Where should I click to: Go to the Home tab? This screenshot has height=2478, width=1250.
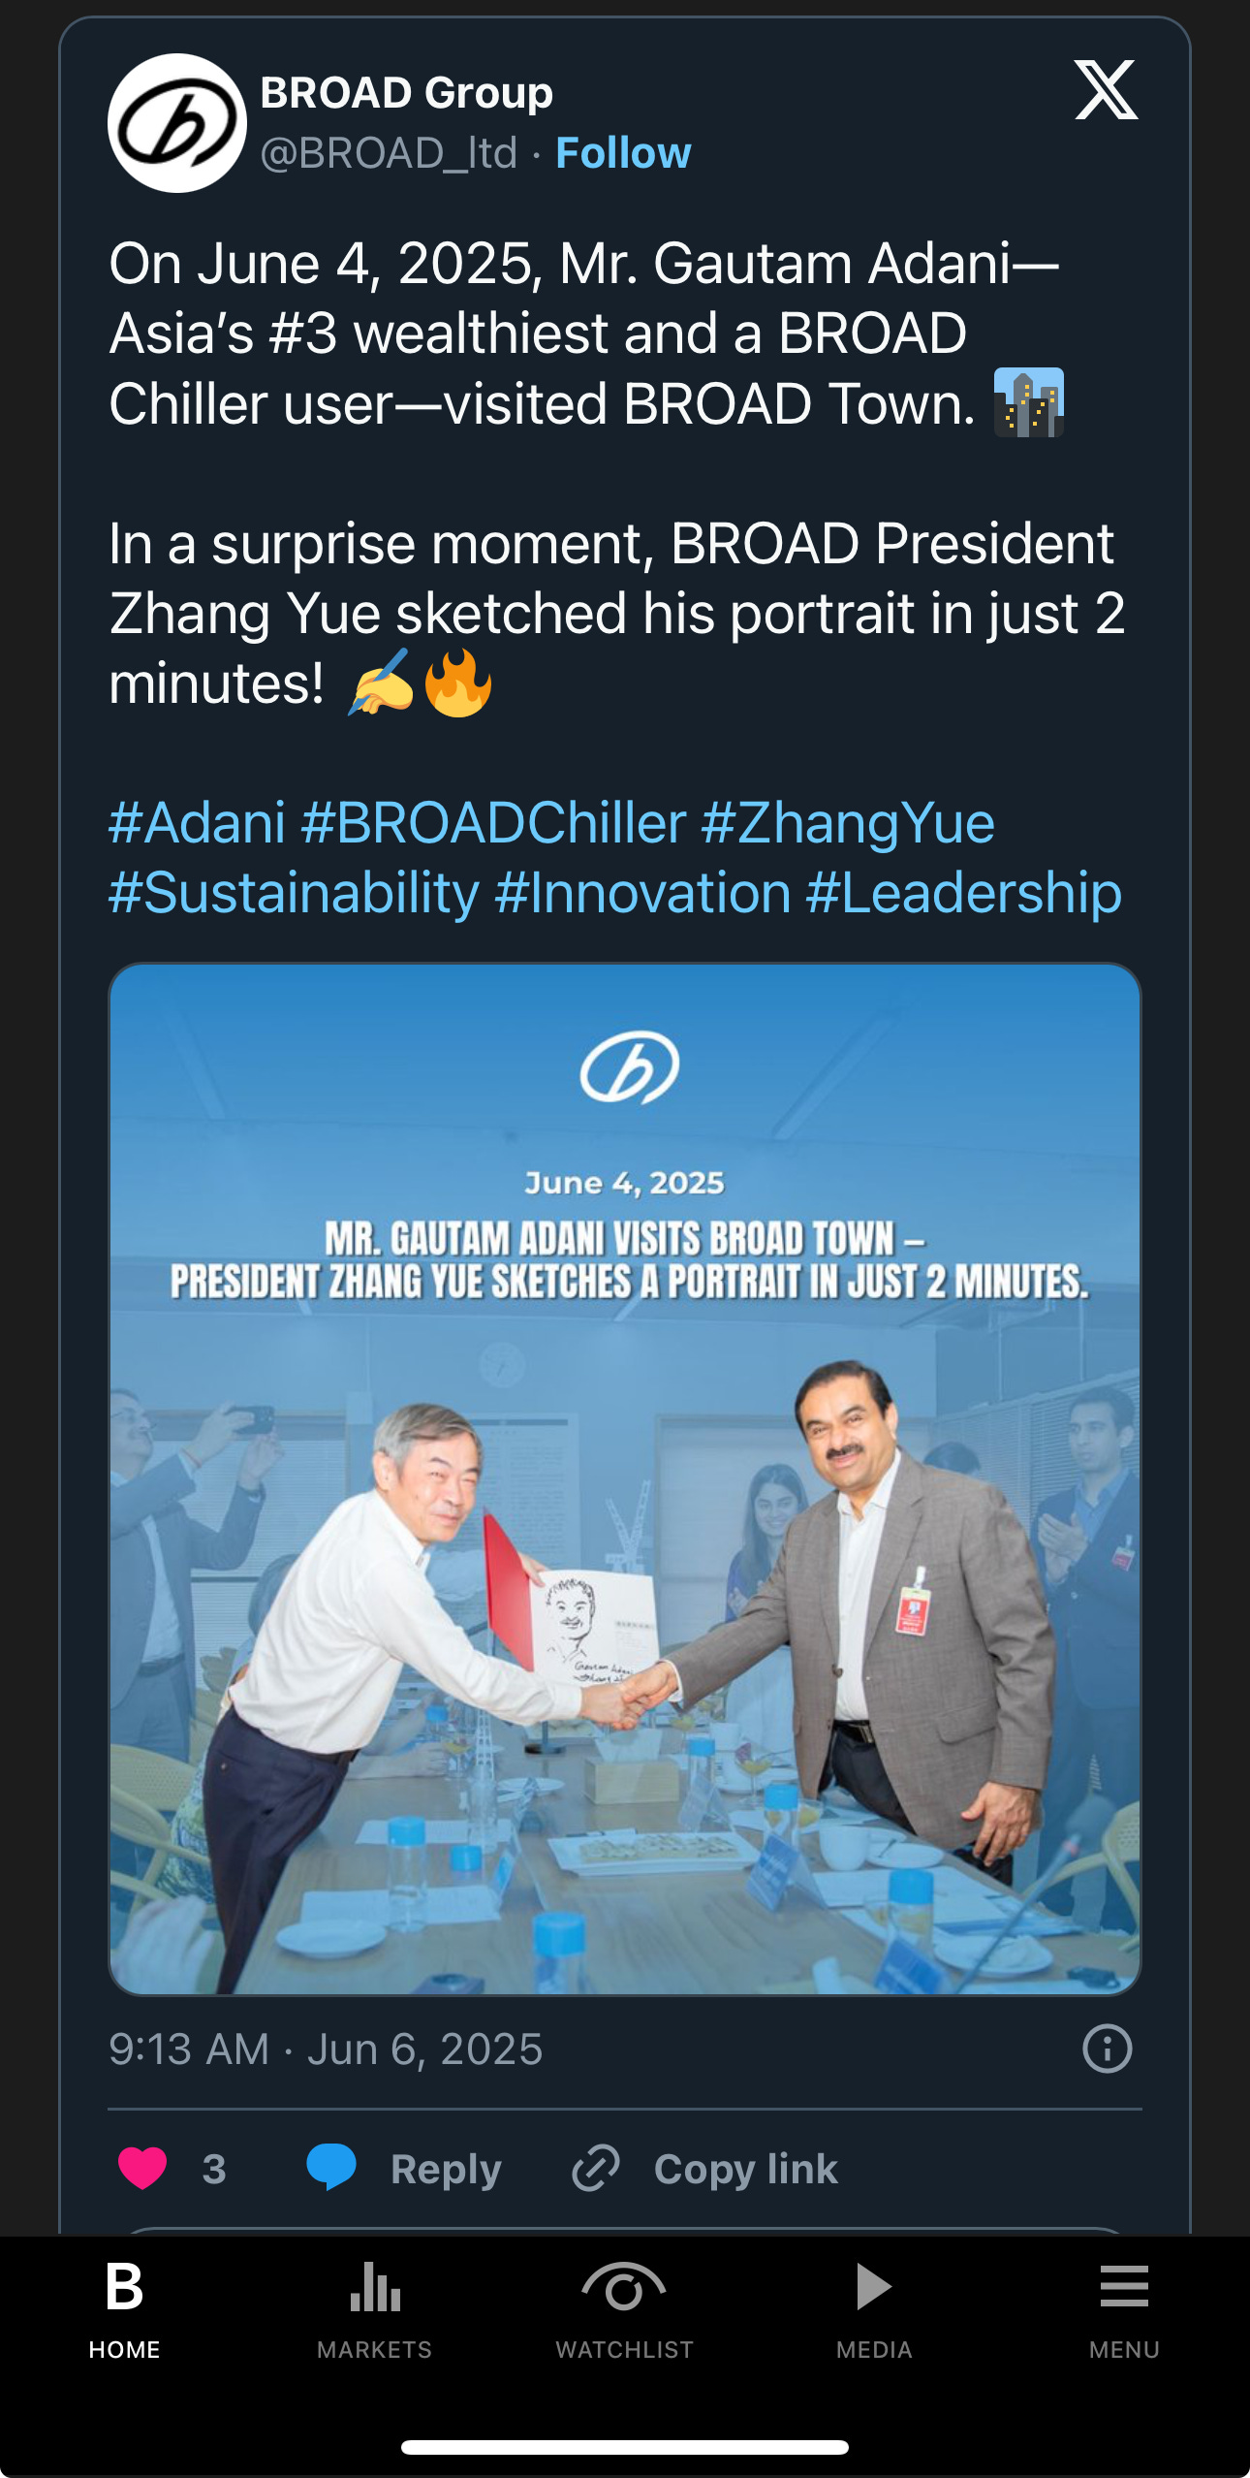click(125, 2309)
